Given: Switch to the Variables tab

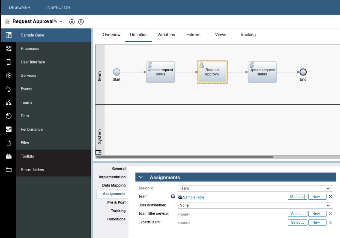Looking at the screenshot, I should pos(166,35).
